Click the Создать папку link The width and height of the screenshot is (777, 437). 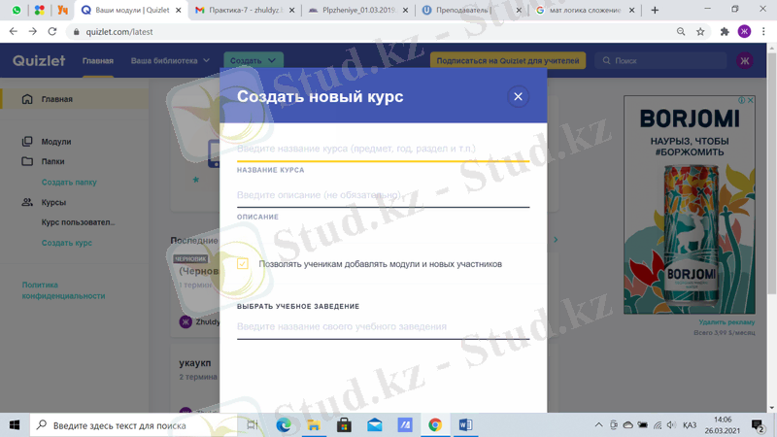click(x=69, y=183)
